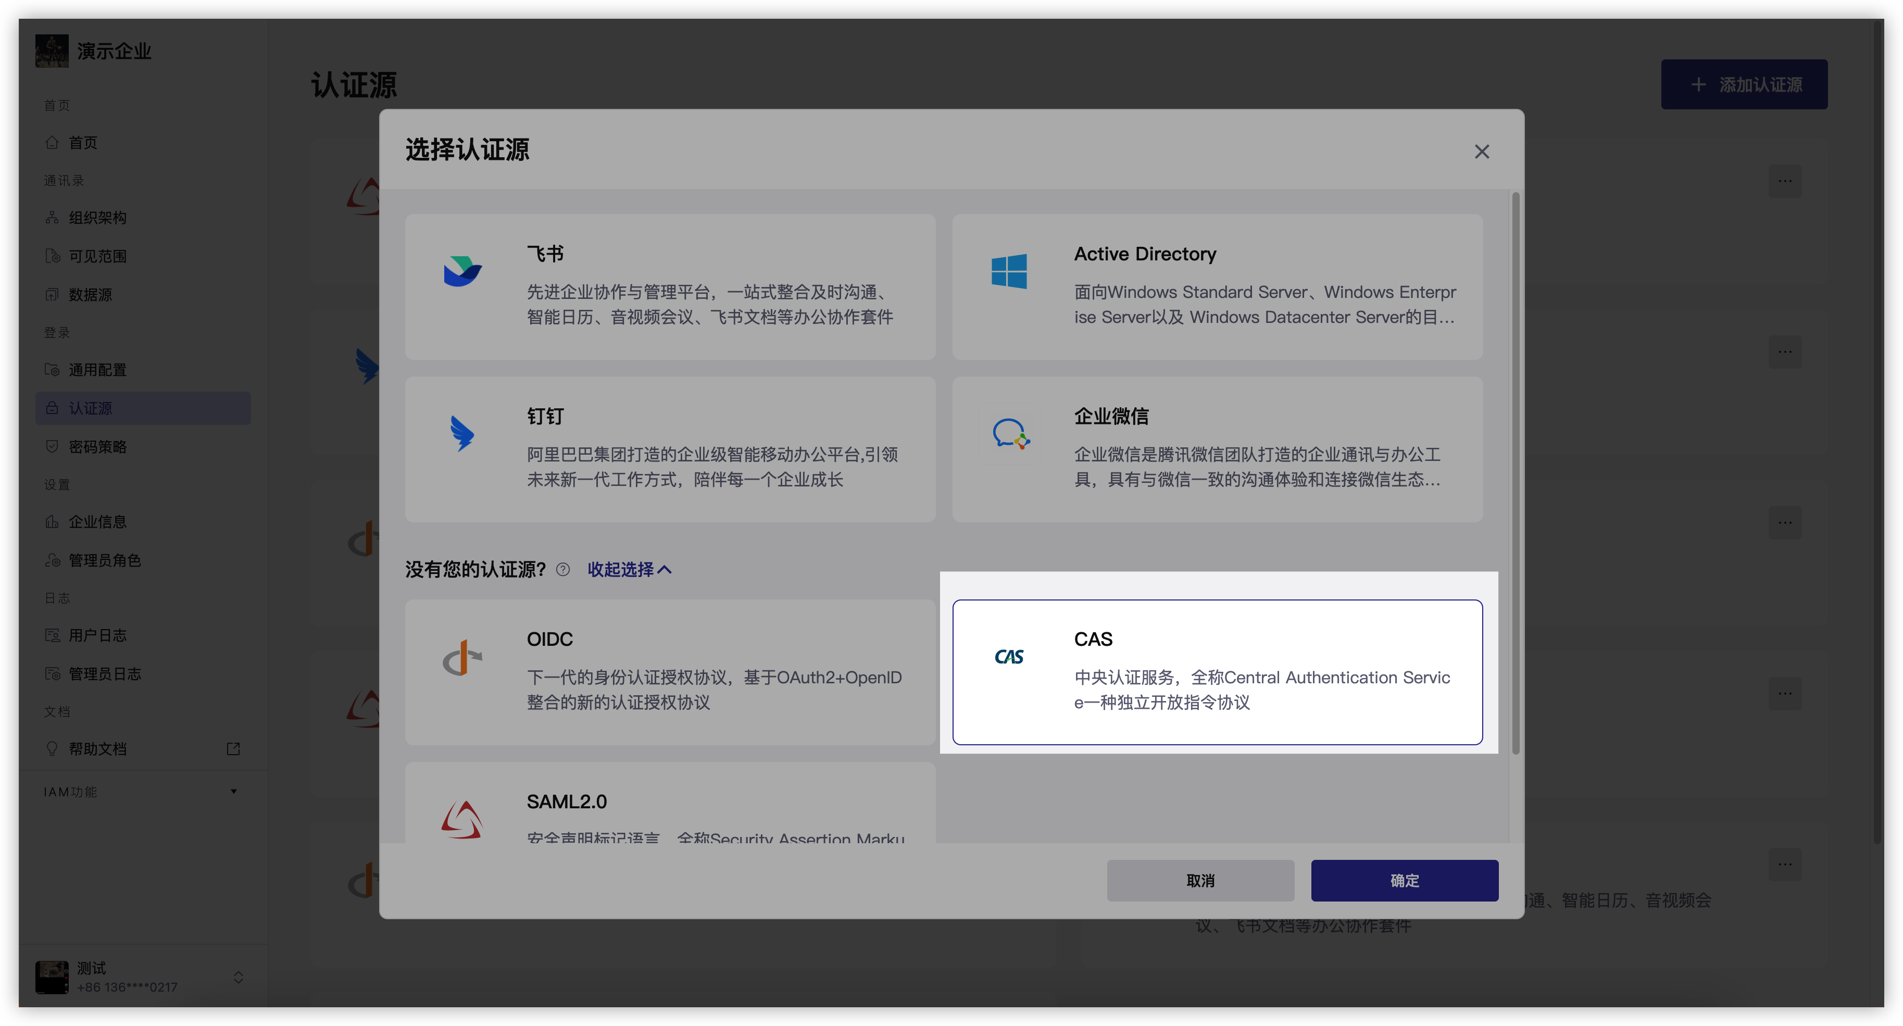Click the page's right-edge scrollbar
This screenshot has height=1026, width=1903.
[x=1878, y=432]
